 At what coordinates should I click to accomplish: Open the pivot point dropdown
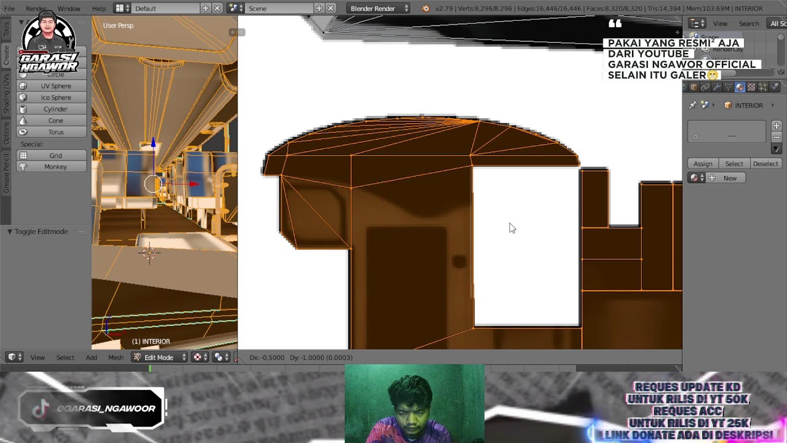(220, 357)
